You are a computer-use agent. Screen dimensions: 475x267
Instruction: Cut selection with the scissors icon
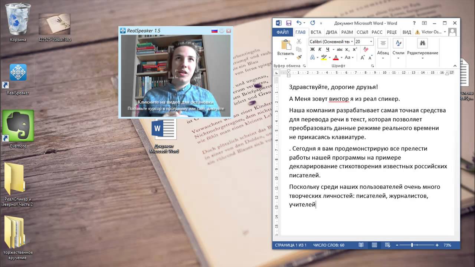tap(299, 41)
